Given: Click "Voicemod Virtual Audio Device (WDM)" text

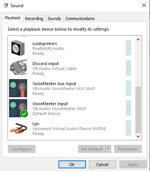Looking at the screenshot, I should [69, 129].
